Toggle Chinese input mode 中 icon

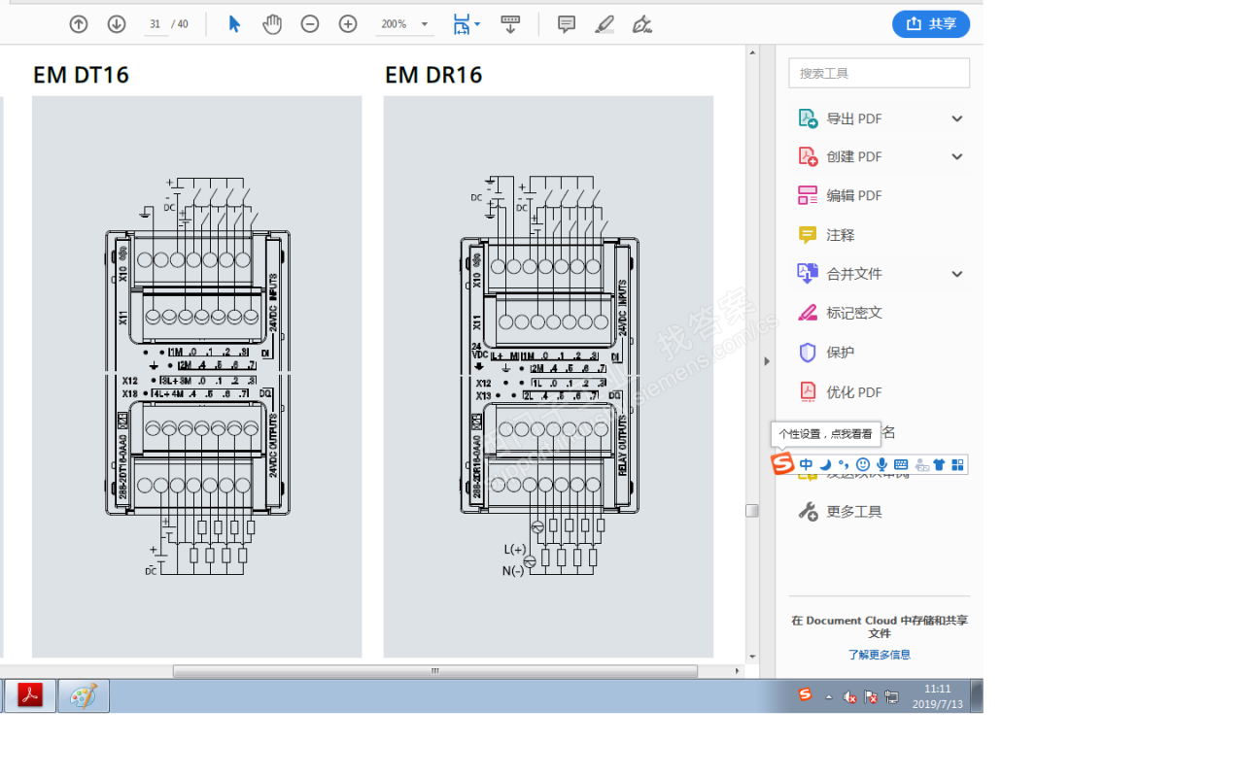pos(807,465)
